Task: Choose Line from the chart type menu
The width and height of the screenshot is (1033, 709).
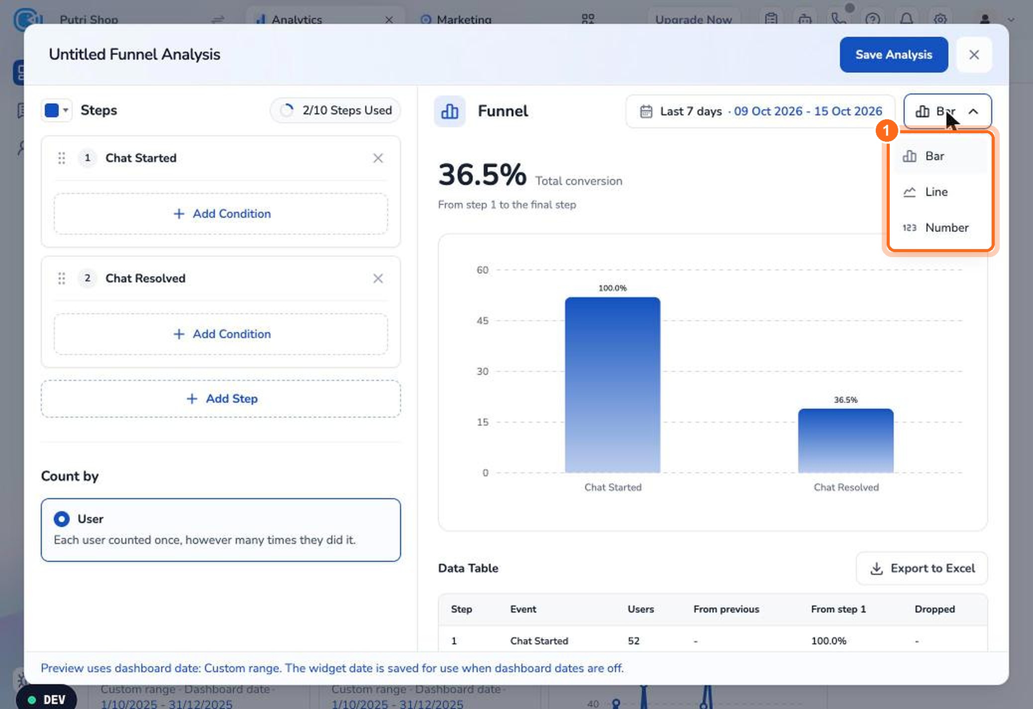Action: tap(940, 192)
